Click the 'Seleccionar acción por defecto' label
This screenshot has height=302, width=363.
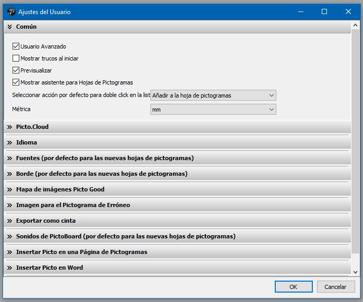click(x=81, y=95)
